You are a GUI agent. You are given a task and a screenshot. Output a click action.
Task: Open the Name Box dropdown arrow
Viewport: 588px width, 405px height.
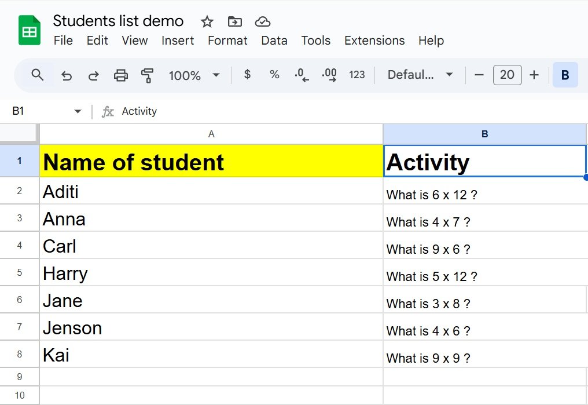78,111
